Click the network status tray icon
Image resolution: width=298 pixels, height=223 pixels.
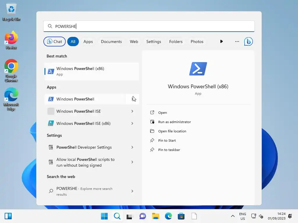click(253, 216)
